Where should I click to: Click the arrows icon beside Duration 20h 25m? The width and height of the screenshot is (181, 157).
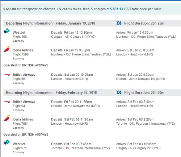(x=119, y=23)
